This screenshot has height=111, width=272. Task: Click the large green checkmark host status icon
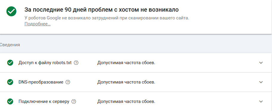11,11
